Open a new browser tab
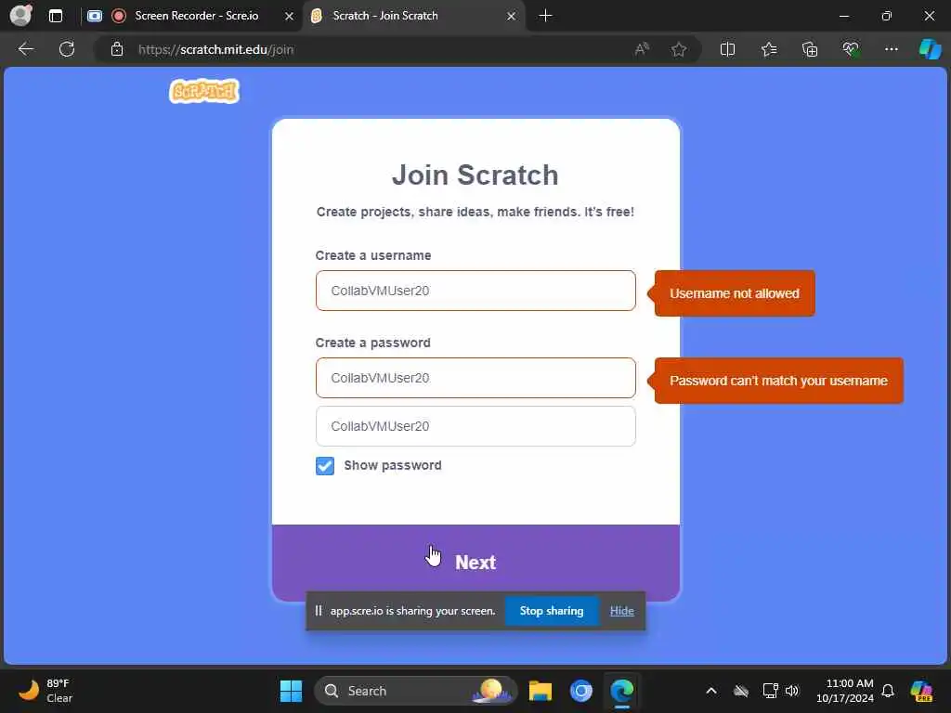The image size is (951, 713). click(545, 16)
